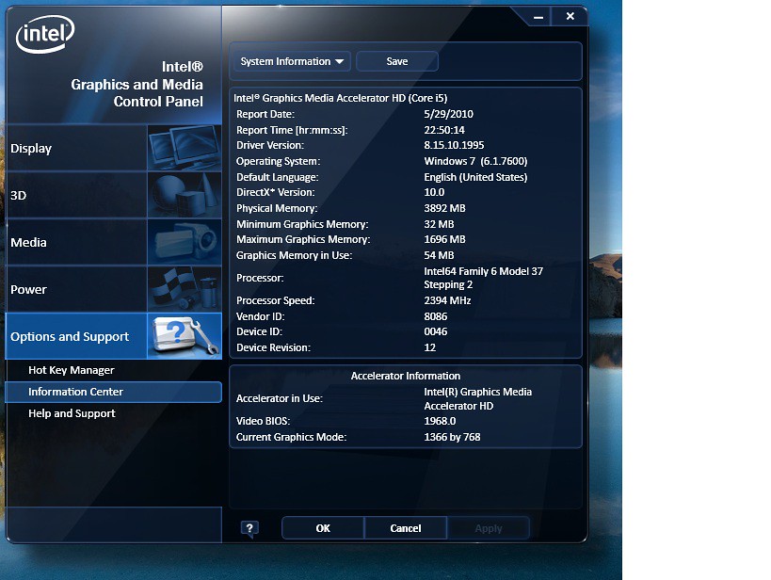
Task: Click the Processor Speed value 2394 MHz
Action: click(x=447, y=300)
